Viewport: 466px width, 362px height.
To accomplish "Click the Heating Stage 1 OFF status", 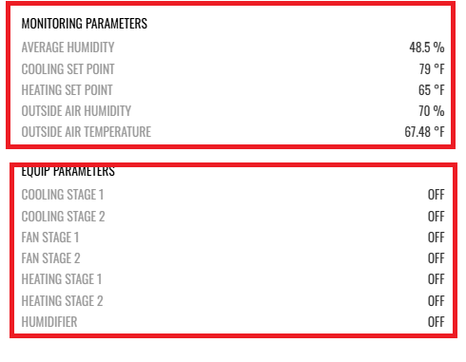I will click(437, 279).
